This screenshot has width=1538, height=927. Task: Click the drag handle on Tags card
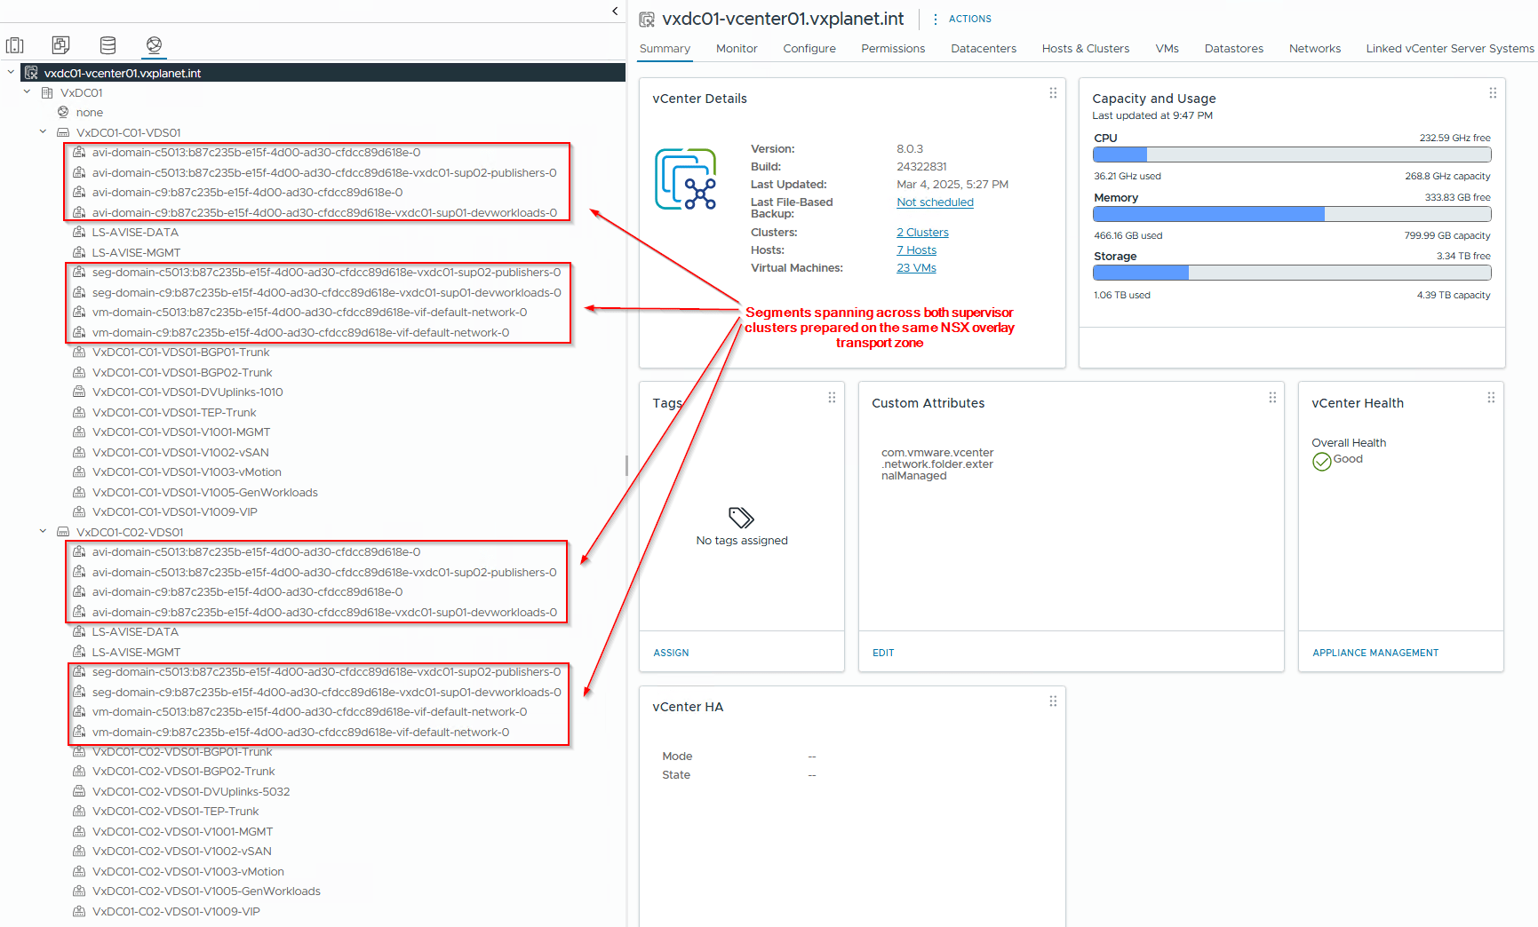tap(832, 398)
